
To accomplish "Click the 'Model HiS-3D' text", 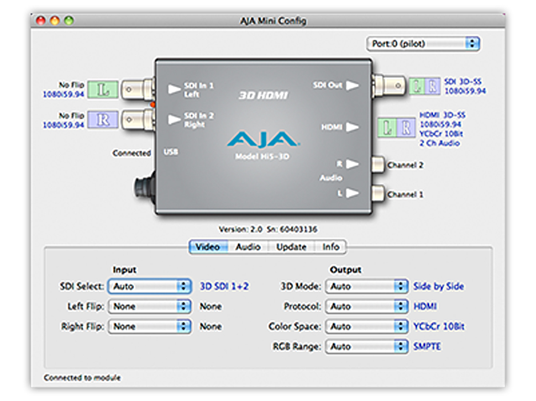I will click(x=262, y=156).
